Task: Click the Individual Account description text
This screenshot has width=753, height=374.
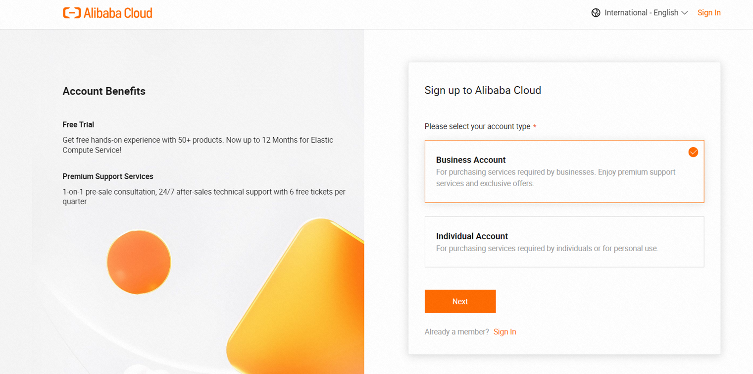Action: 547,249
